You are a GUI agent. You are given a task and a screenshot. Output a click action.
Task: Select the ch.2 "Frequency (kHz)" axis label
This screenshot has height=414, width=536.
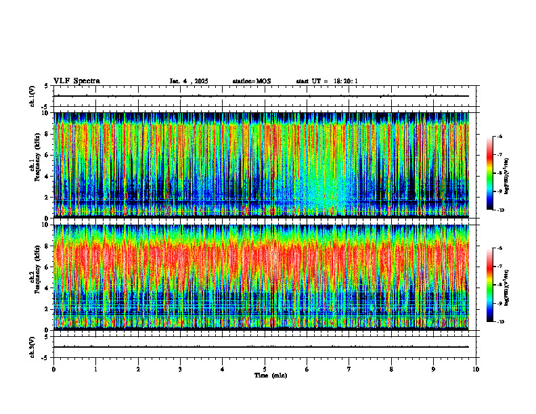[38, 269]
